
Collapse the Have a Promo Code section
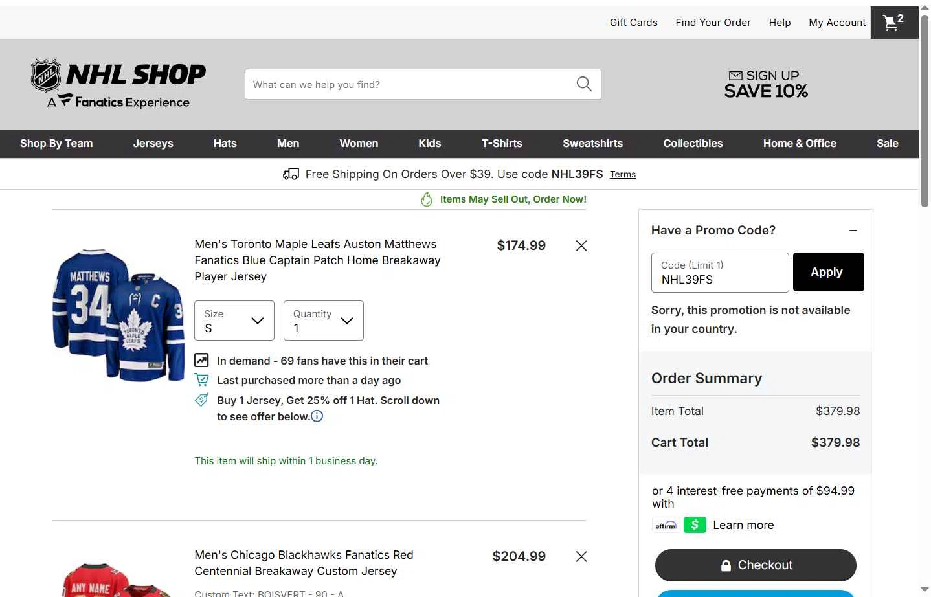pos(853,231)
